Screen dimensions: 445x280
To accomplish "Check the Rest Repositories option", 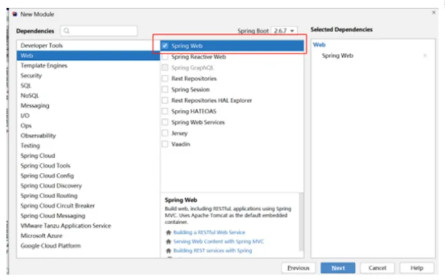I will click(x=165, y=79).
